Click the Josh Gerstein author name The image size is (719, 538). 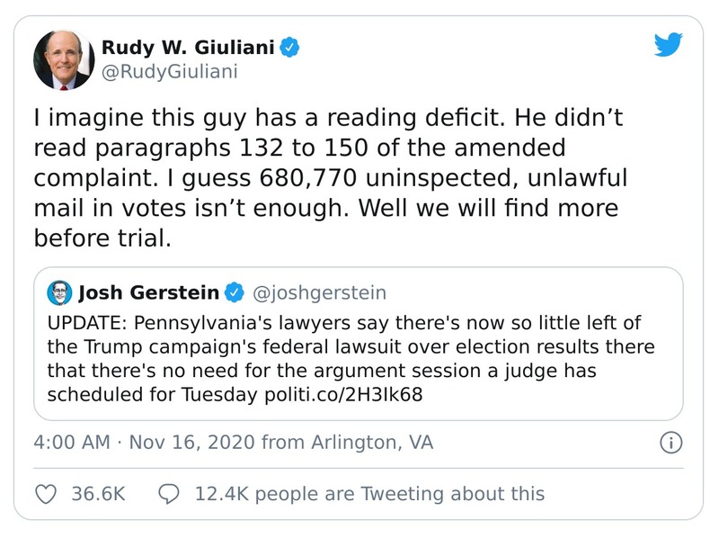[x=149, y=292]
